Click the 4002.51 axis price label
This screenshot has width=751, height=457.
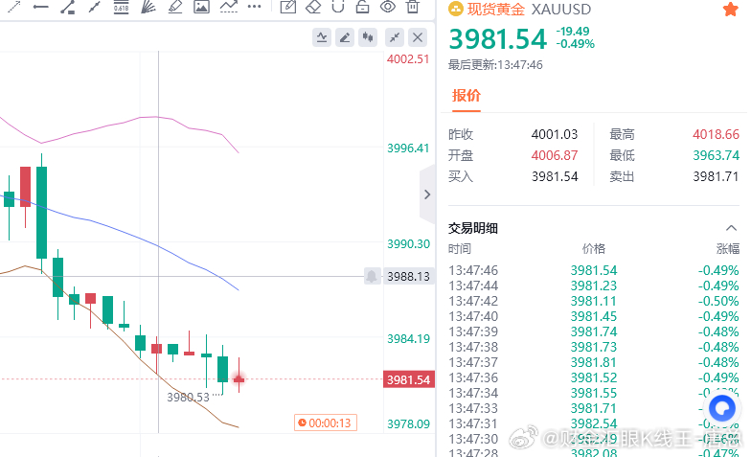coord(408,59)
